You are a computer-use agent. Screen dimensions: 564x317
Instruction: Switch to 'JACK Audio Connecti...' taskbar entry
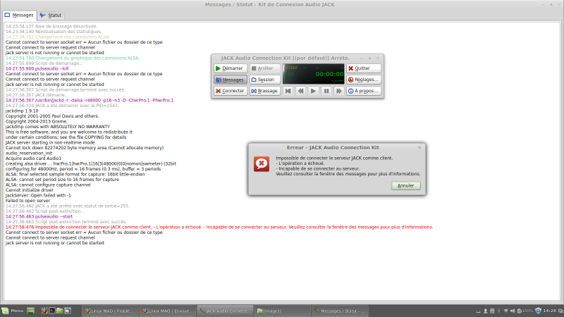tap(225, 311)
